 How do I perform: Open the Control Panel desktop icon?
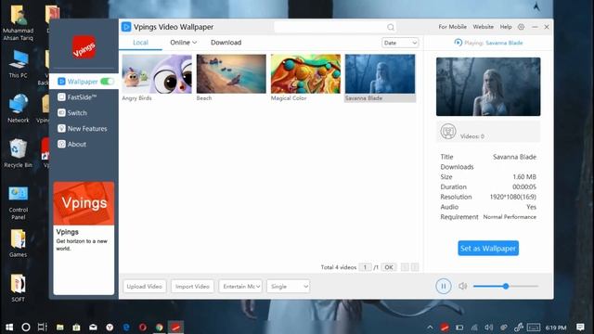click(19, 203)
